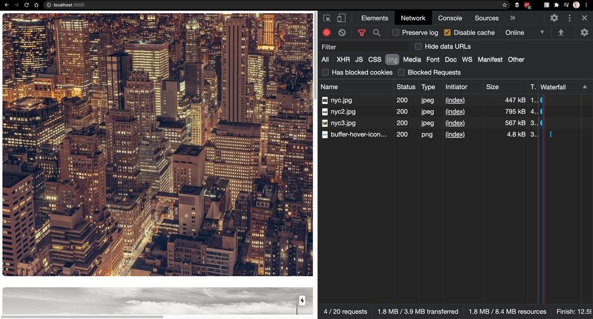Enable the Preserve log checkbox
Screen dimensions: 593x319
click(x=396, y=33)
